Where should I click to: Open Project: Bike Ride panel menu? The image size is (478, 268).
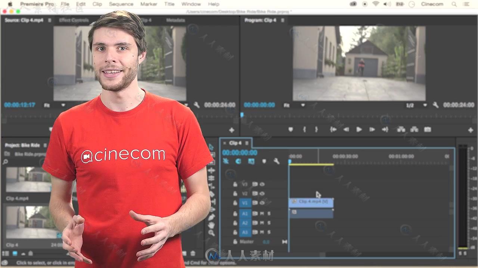click(x=45, y=145)
